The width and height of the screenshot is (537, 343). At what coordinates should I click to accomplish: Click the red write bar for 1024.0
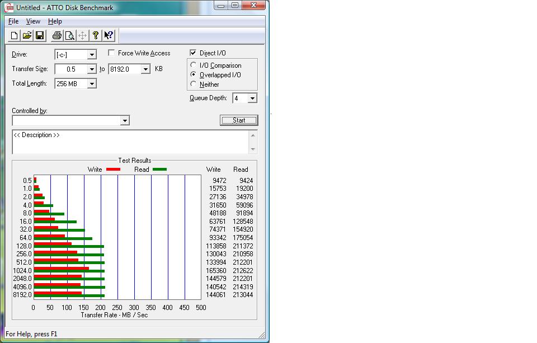62,269
